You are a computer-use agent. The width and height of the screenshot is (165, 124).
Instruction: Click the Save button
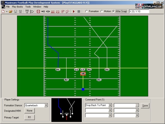(145, 106)
